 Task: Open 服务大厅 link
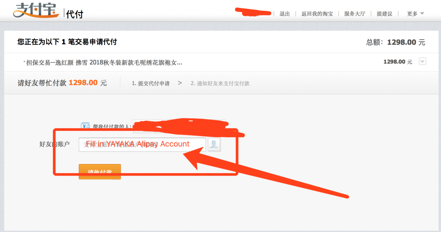pos(355,13)
